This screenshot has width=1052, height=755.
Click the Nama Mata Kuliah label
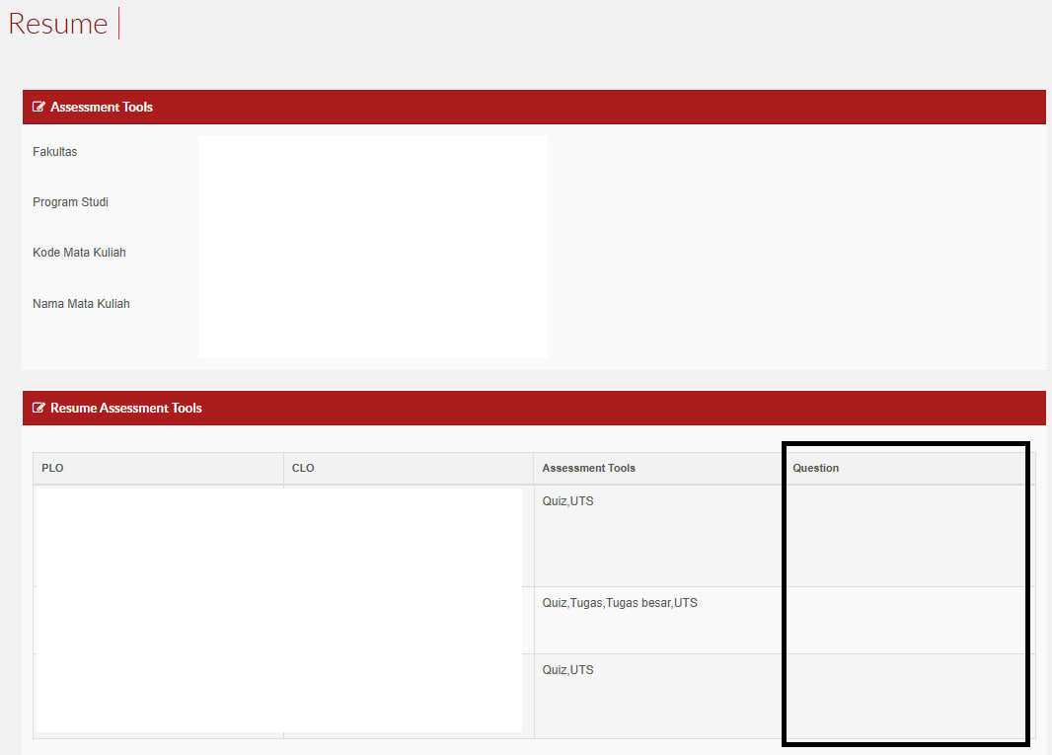tap(81, 304)
